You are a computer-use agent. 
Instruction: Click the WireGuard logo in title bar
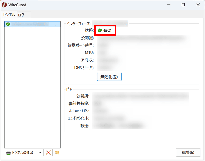pyautogui.click(x=4, y=5)
